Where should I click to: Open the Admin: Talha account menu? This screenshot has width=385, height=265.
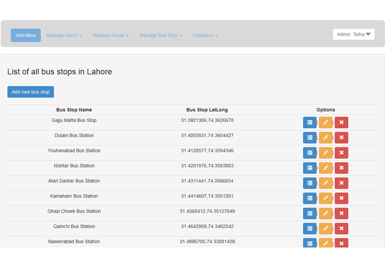tap(354, 34)
